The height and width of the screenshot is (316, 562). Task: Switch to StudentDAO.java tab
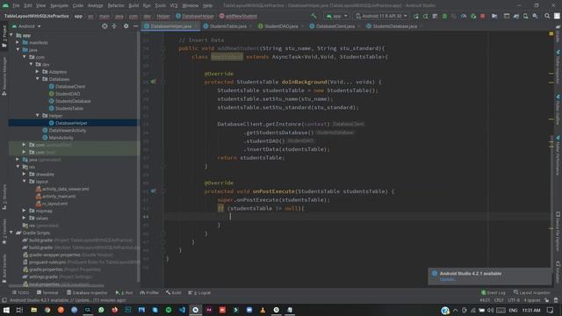(x=281, y=26)
